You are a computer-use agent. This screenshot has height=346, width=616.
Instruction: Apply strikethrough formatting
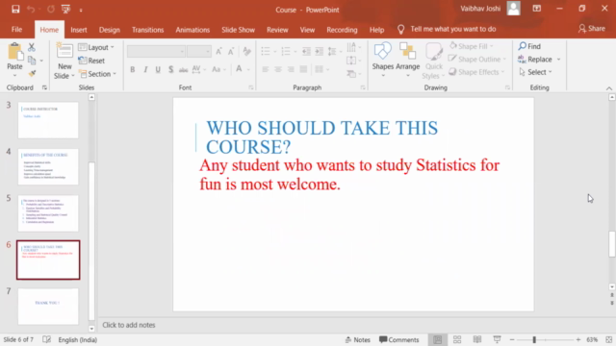183,69
